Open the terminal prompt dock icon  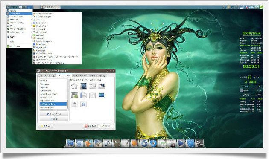[x=199, y=143]
